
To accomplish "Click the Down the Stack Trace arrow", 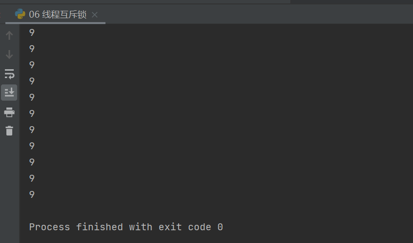I will (x=9, y=54).
